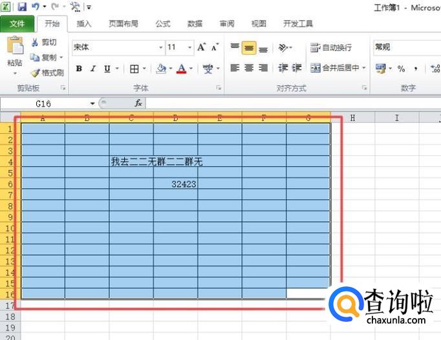Decrease font size with small A
This screenshot has height=340, width=441.
[x=215, y=47]
